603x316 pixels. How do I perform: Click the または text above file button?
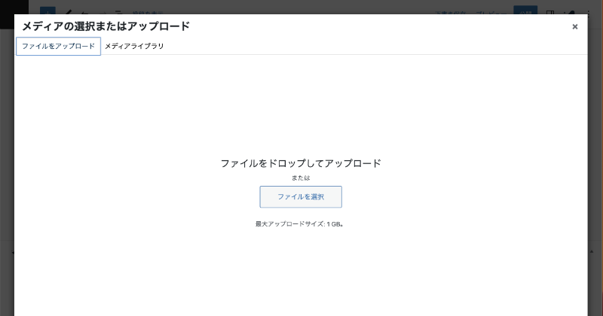click(301, 178)
